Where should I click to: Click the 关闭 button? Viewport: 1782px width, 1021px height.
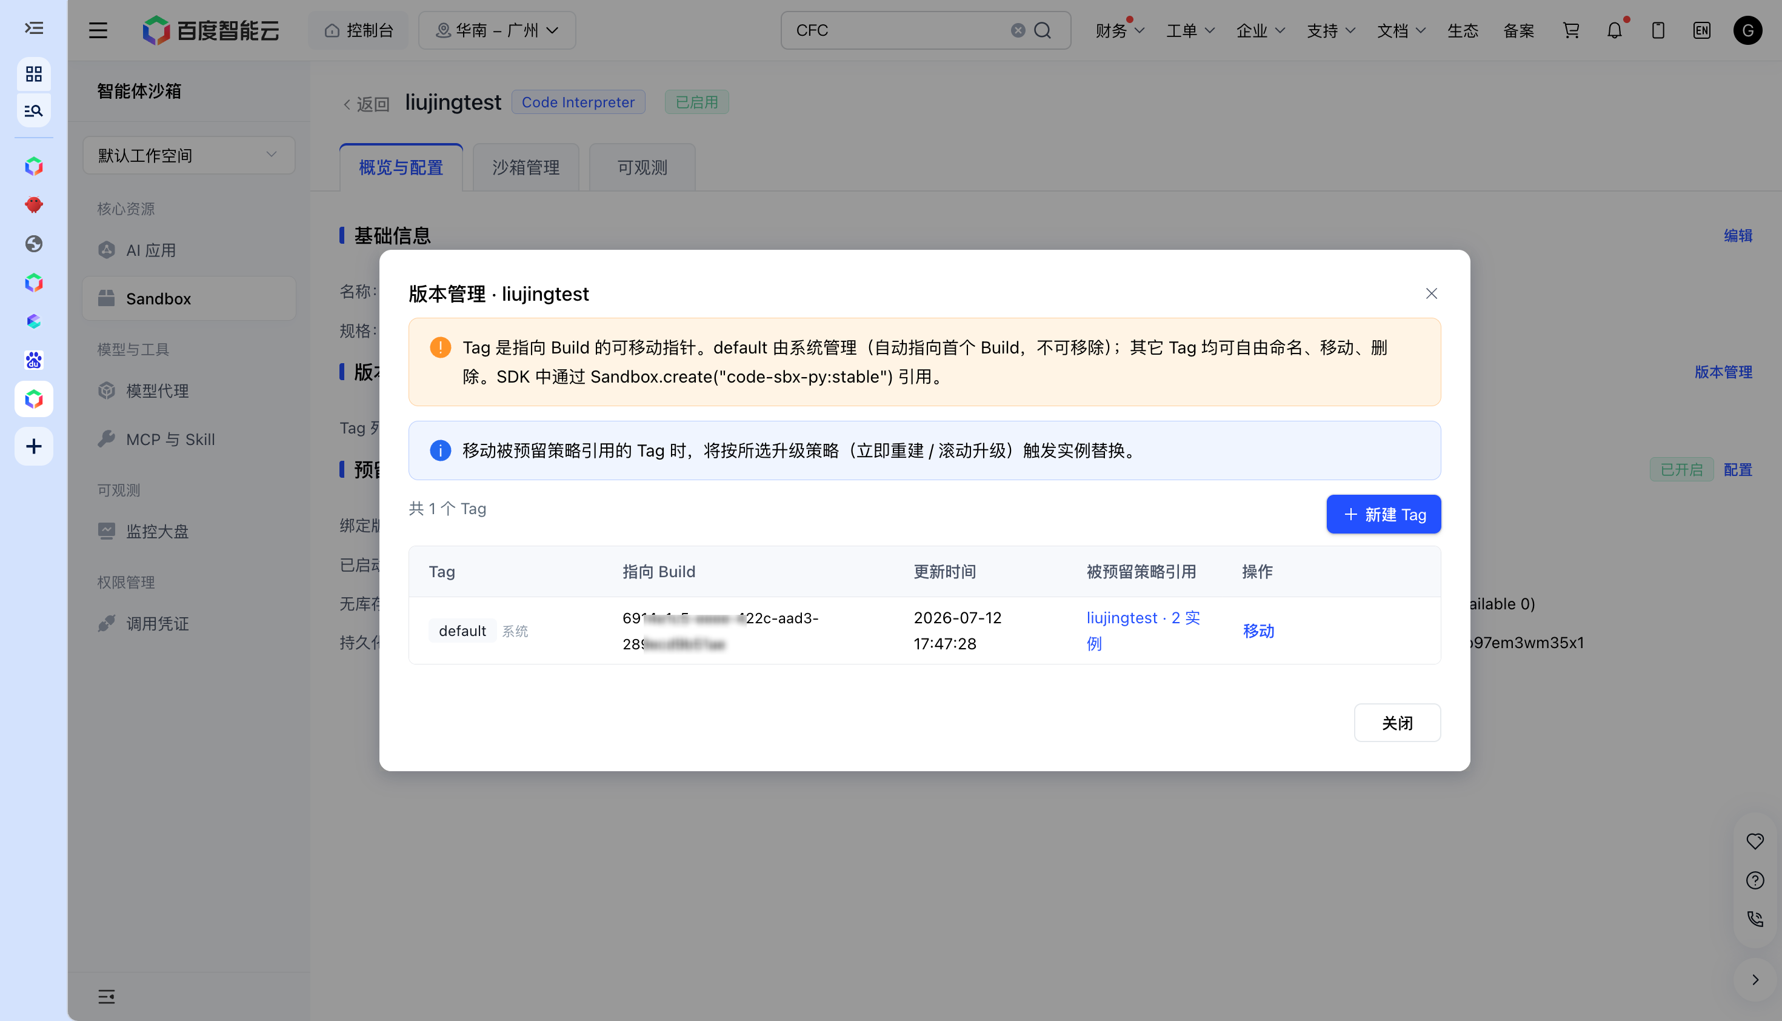pos(1397,722)
